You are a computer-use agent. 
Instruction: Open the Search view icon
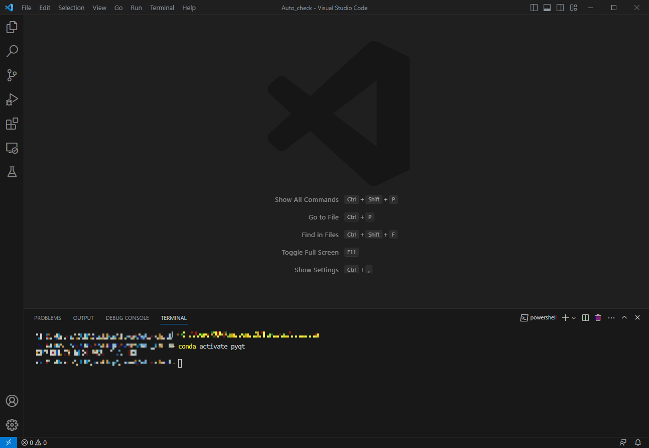click(x=12, y=51)
